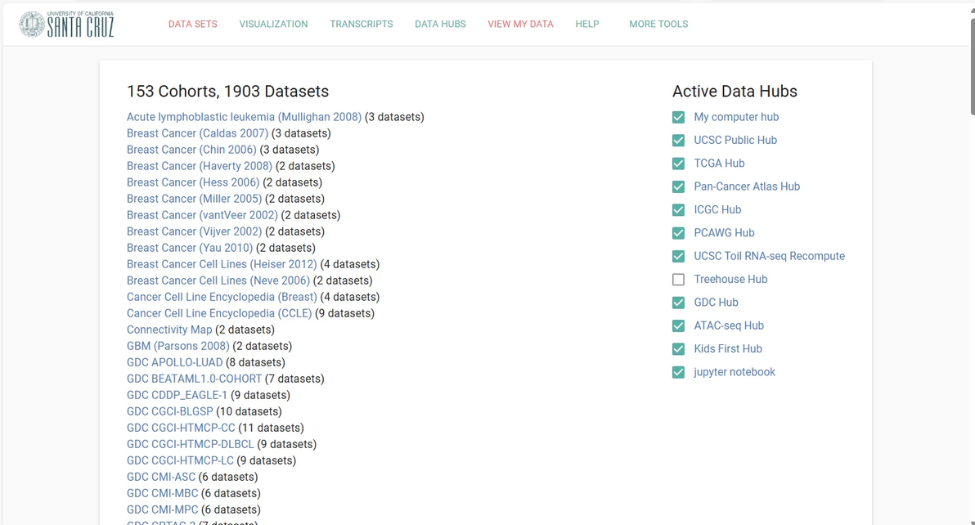Follow the GDC BEATAML1.0-COHORT link

coord(194,379)
